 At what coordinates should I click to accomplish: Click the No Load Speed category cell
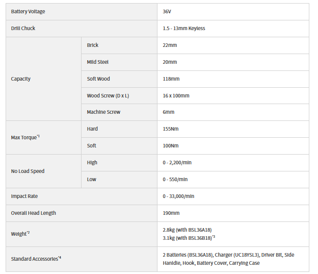pos(44,171)
